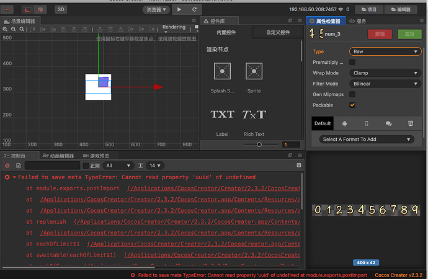The width and height of the screenshot is (428, 279).
Task: Open the 服务 services tab
Action: tap(358, 21)
